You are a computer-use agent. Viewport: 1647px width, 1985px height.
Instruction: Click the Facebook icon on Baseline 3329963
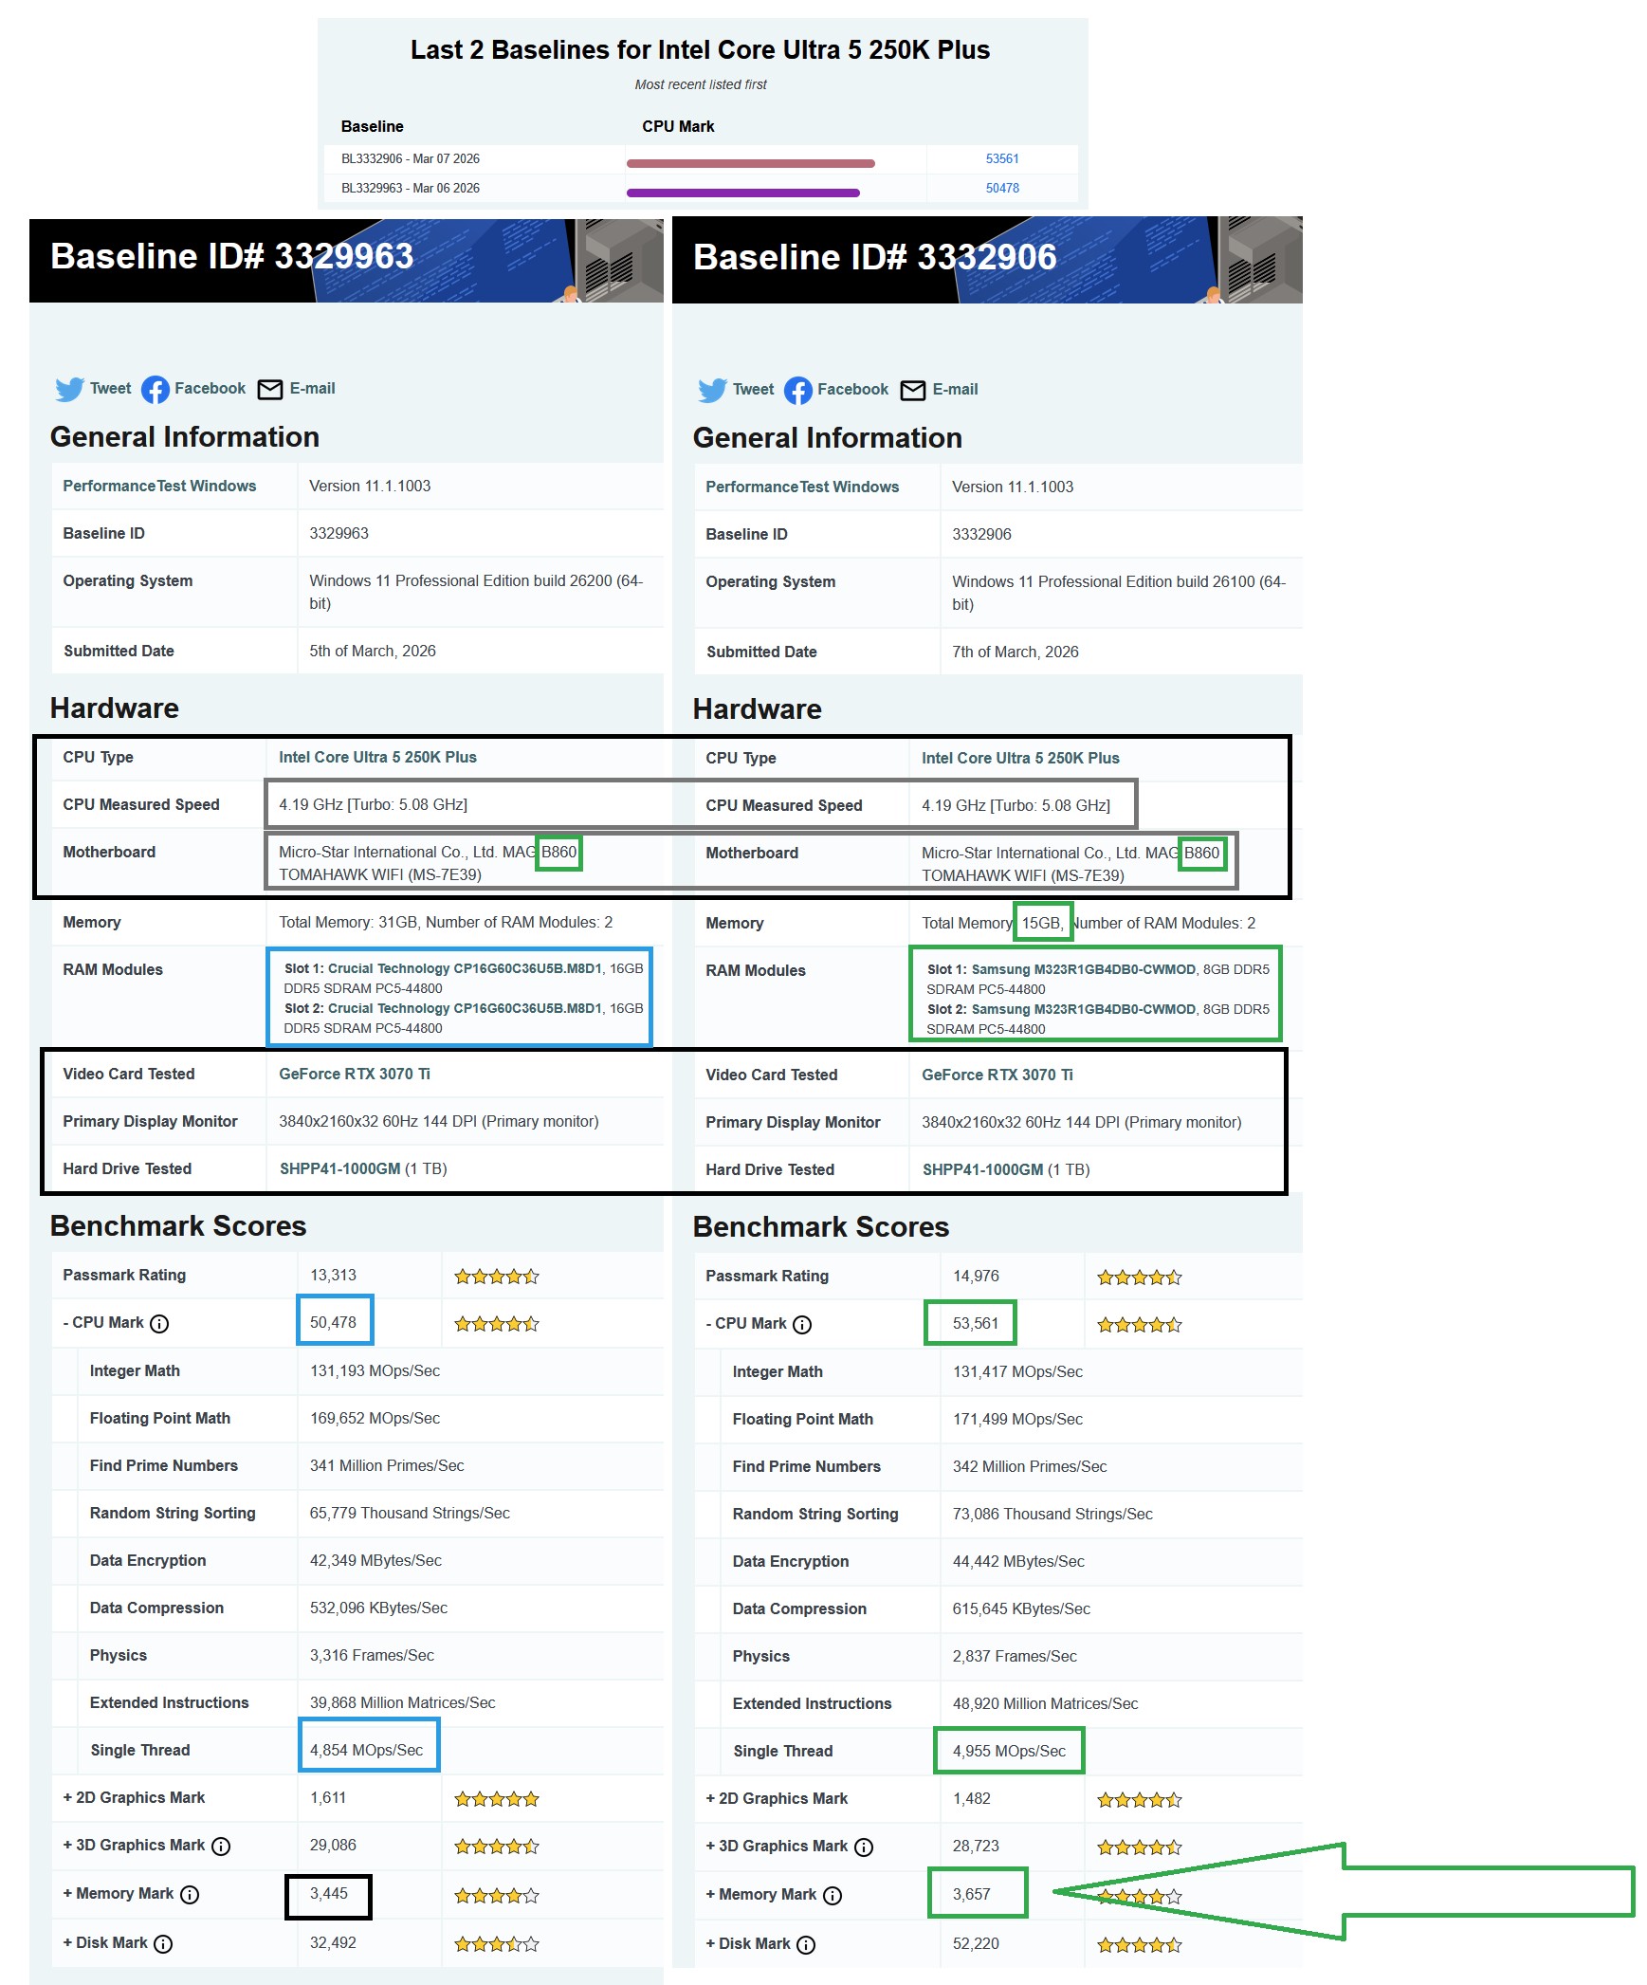pyautogui.click(x=155, y=389)
